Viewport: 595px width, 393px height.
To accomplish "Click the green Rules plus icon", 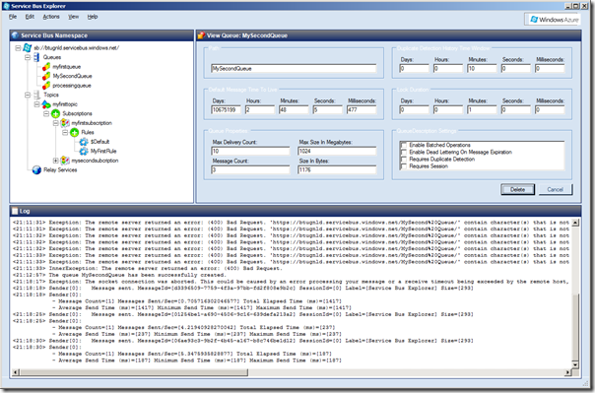I will click(75, 132).
